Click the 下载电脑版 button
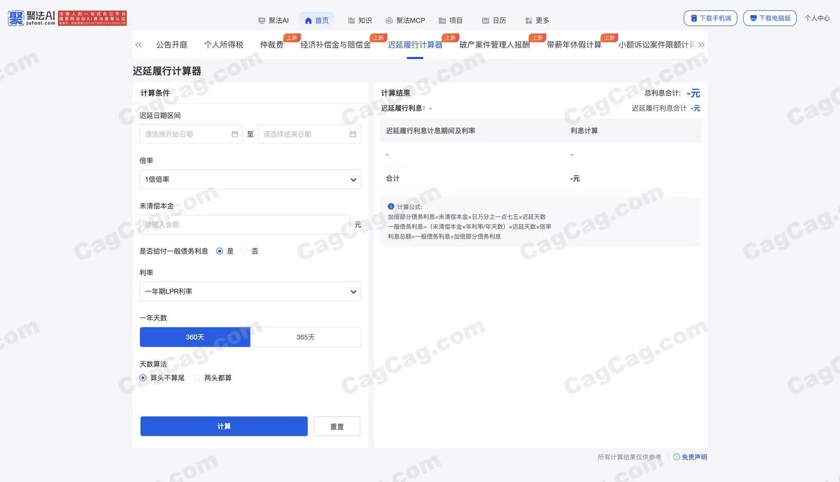 point(770,18)
